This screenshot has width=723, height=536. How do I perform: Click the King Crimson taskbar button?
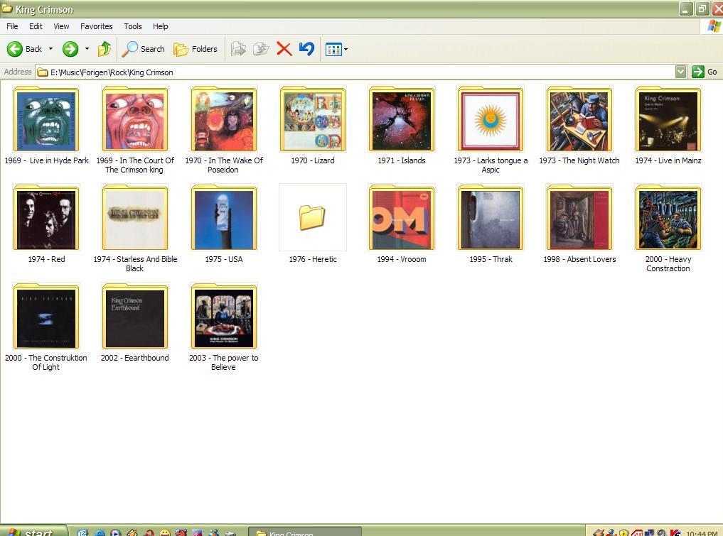304,532
